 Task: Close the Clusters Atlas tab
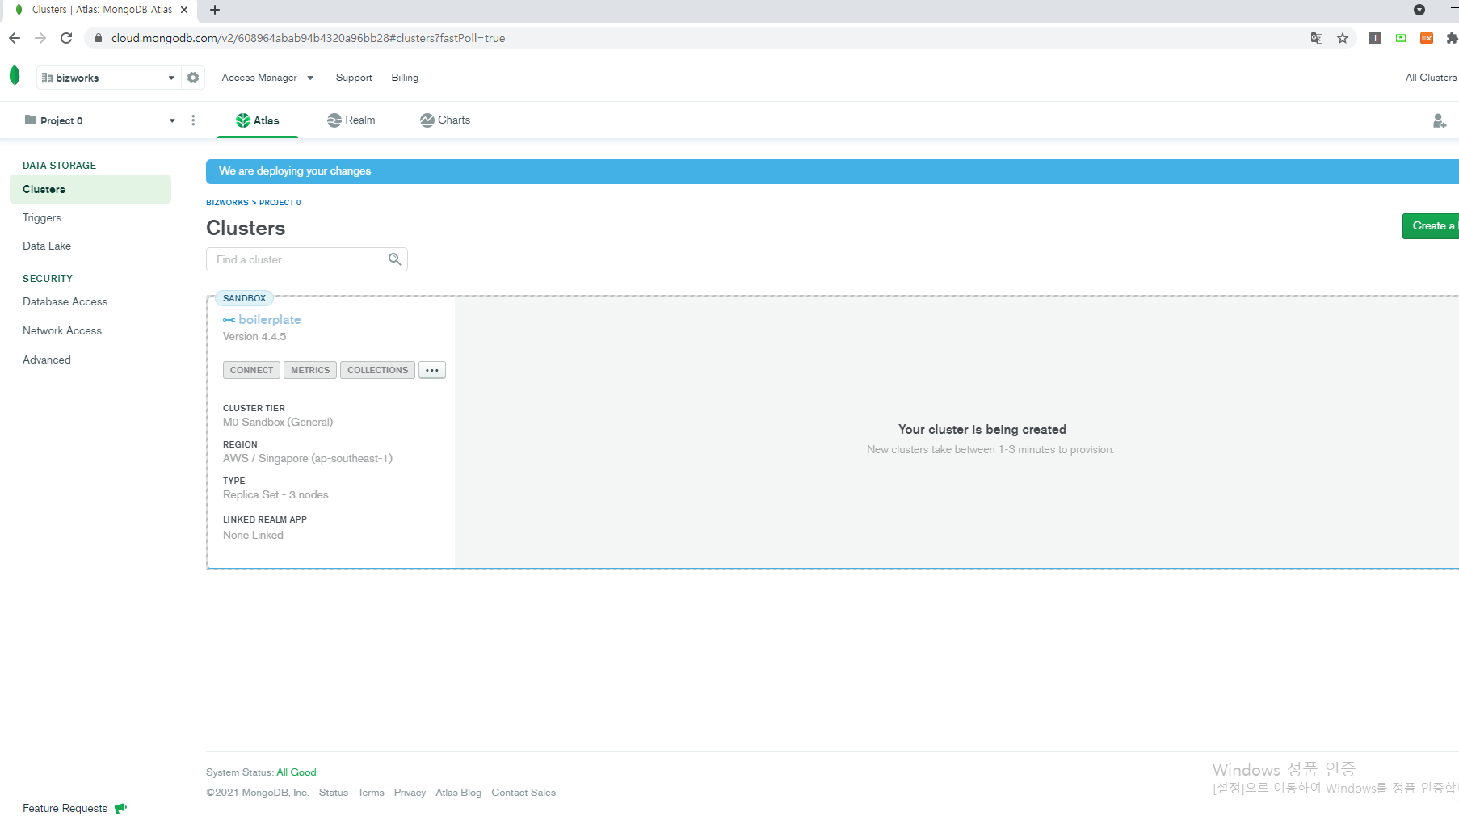coord(184,10)
